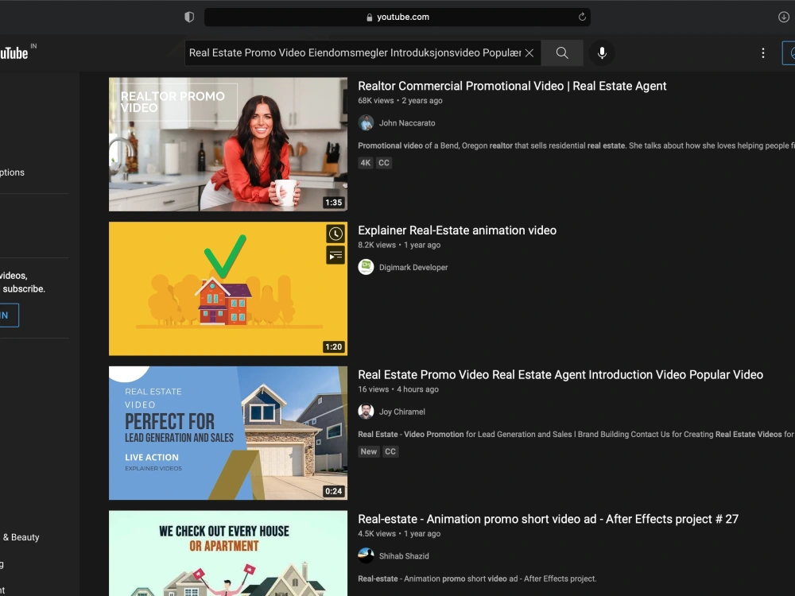Open Realtor Commercial Promotional Video title
This screenshot has width=795, height=596.
pos(512,86)
